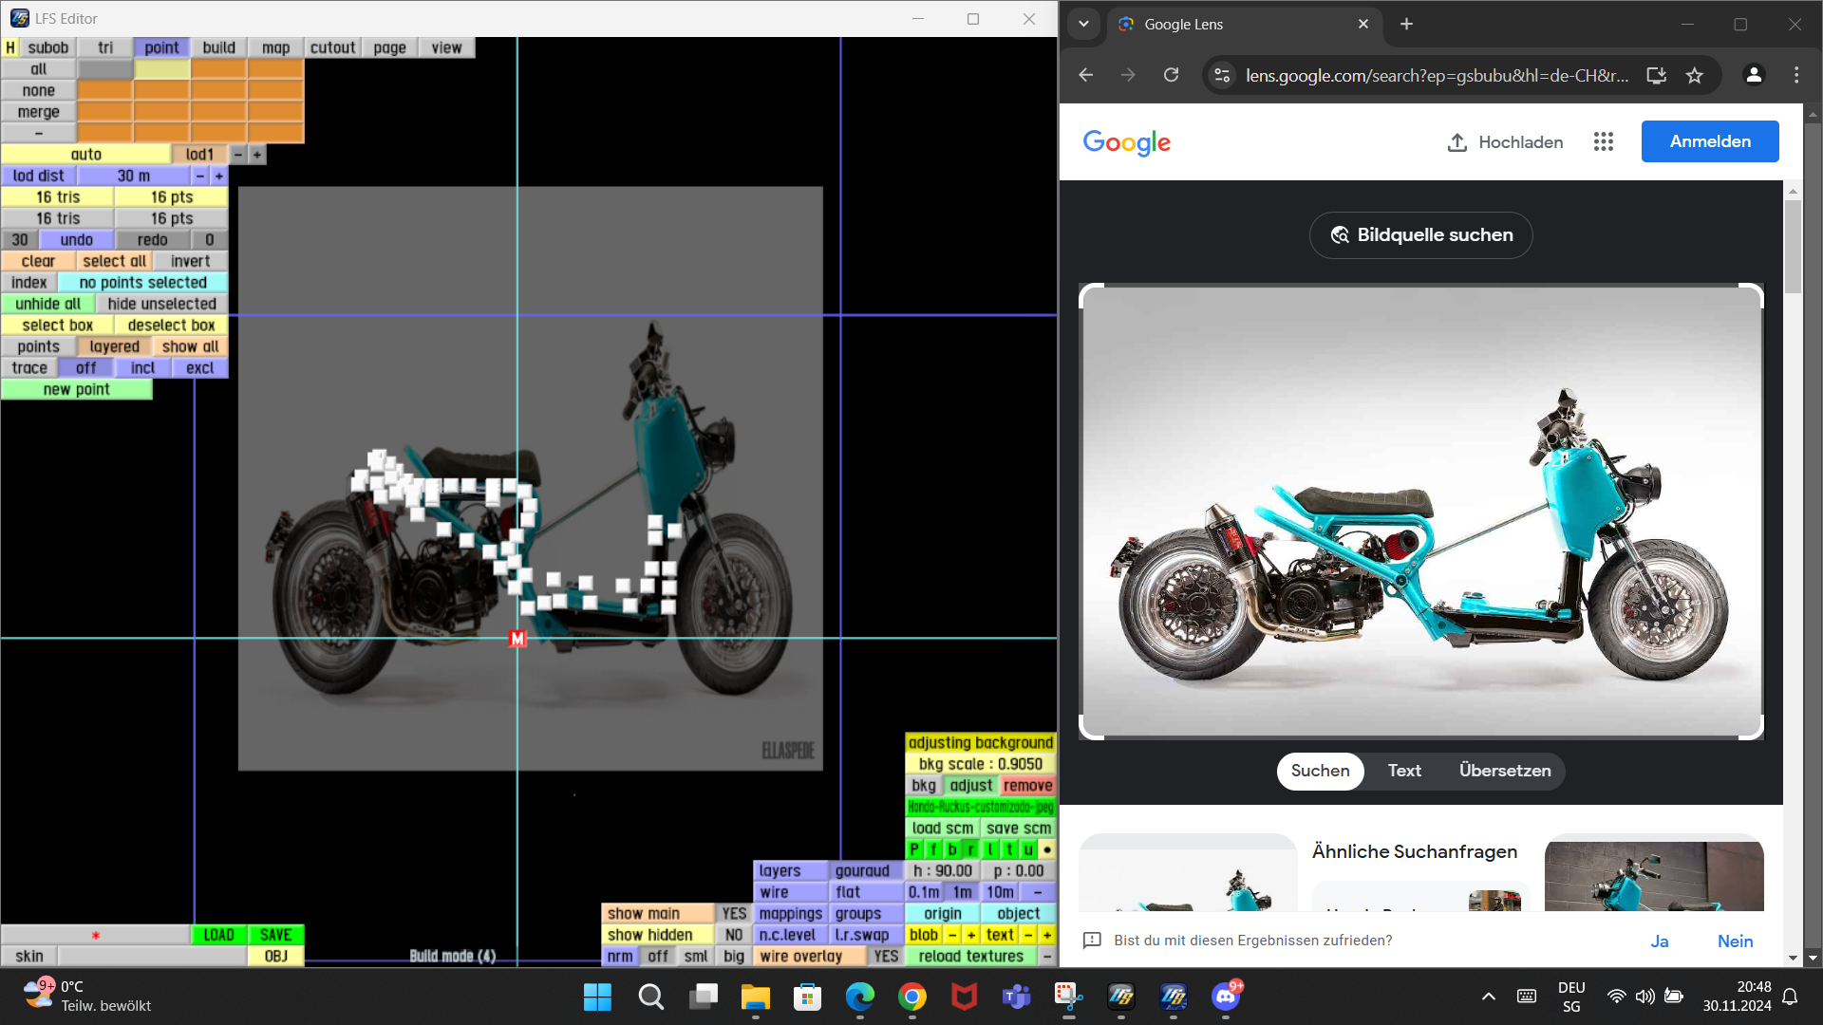1823x1025 pixels.
Task: Click the orange swatch beside merge
Action: (x=104, y=112)
